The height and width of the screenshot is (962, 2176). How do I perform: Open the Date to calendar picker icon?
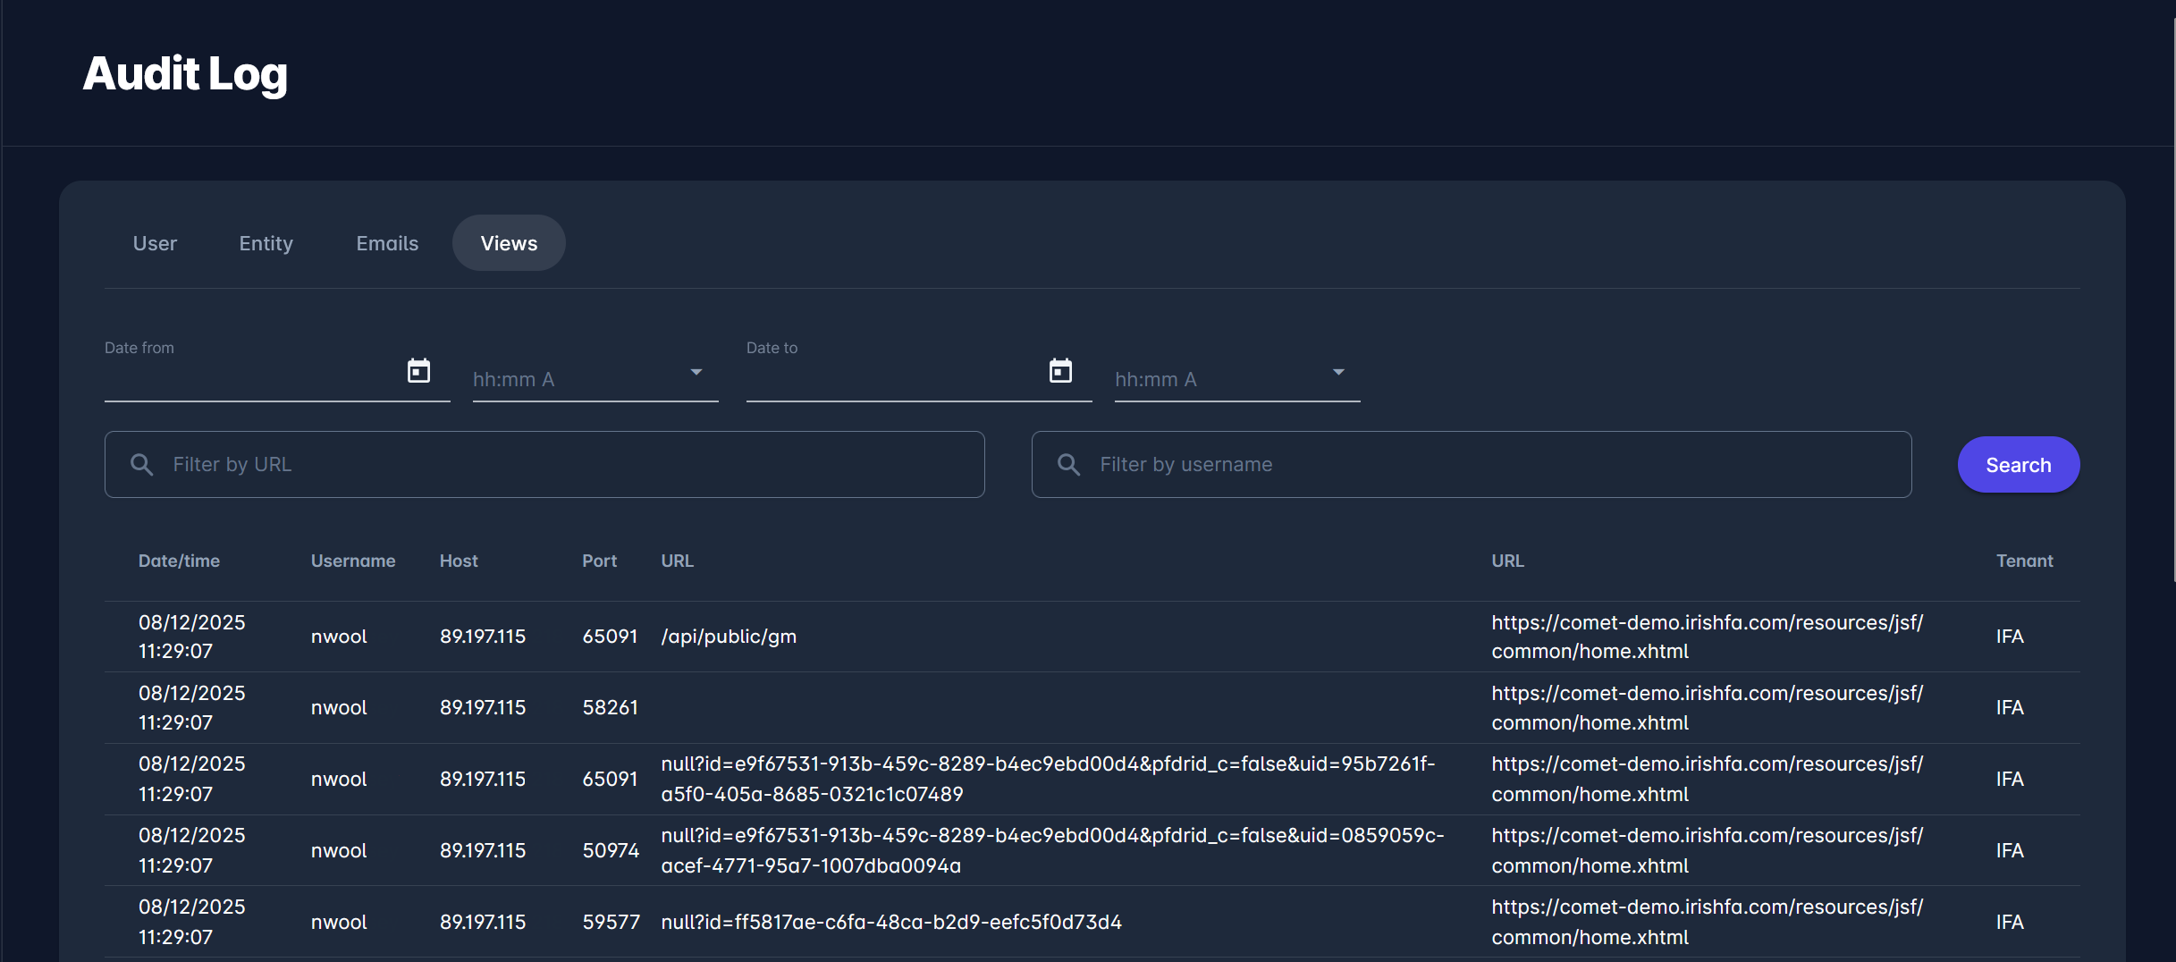(1060, 371)
